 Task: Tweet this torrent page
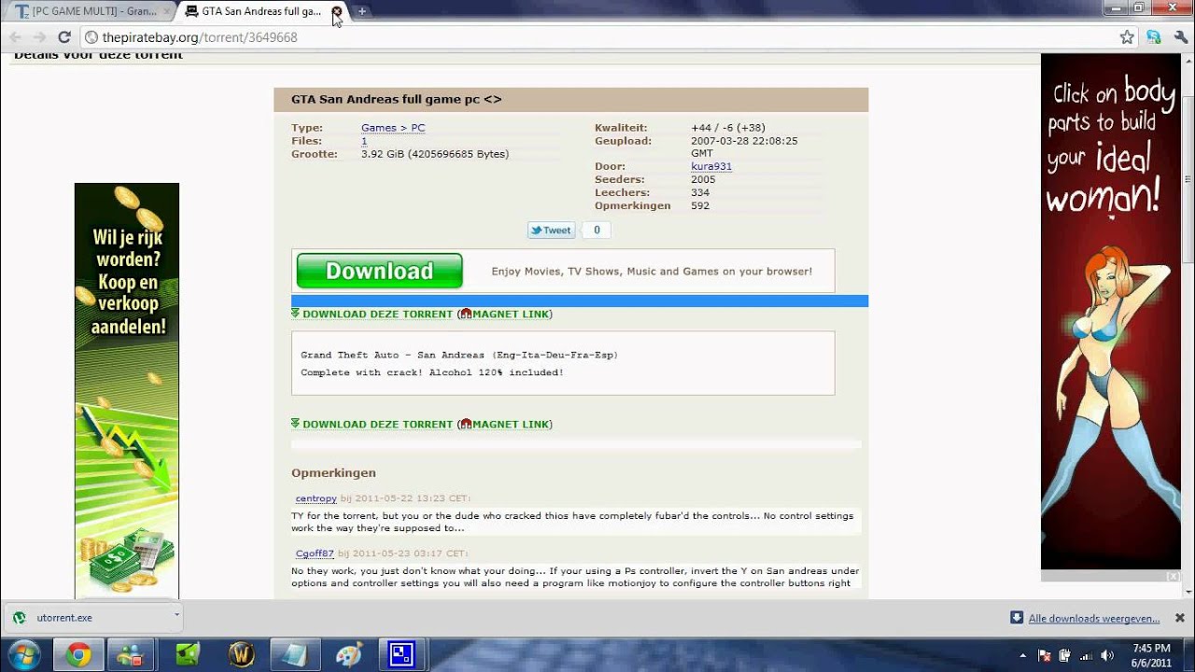pyautogui.click(x=551, y=230)
